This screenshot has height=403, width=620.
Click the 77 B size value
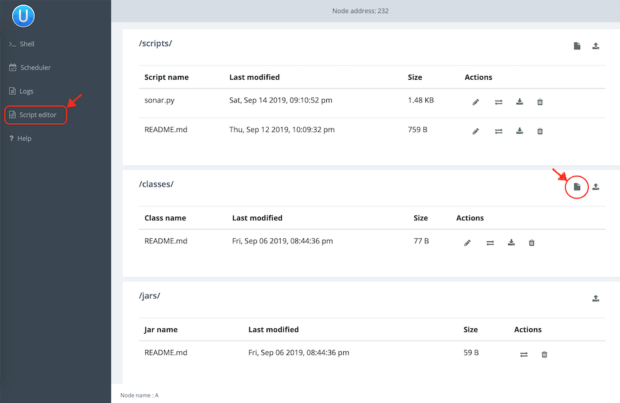point(421,241)
